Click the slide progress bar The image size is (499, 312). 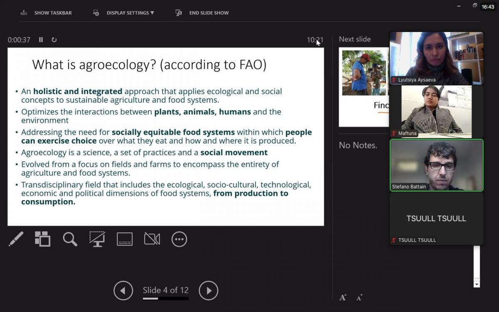[166, 298]
